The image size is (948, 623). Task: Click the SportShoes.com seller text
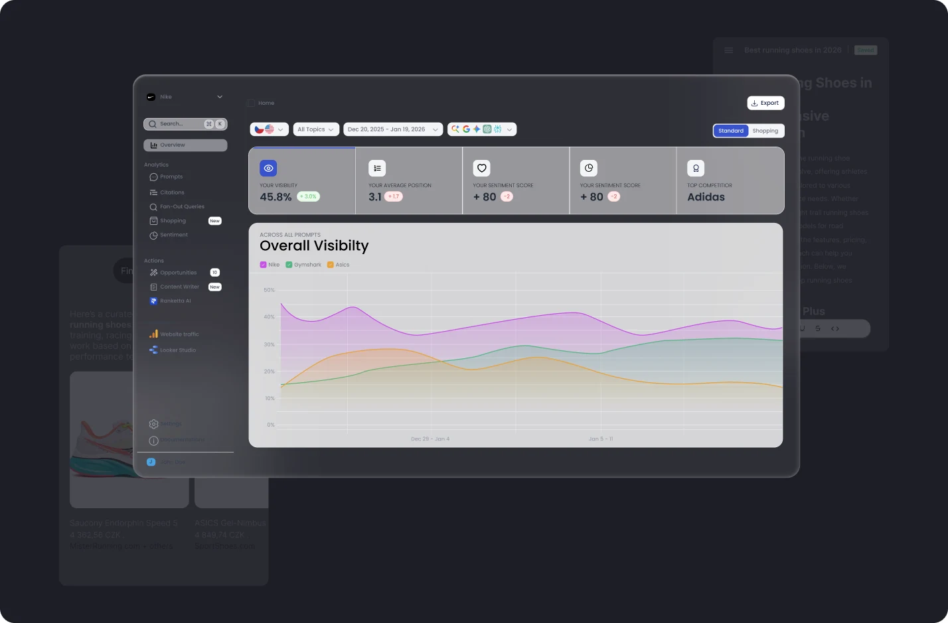tap(224, 546)
